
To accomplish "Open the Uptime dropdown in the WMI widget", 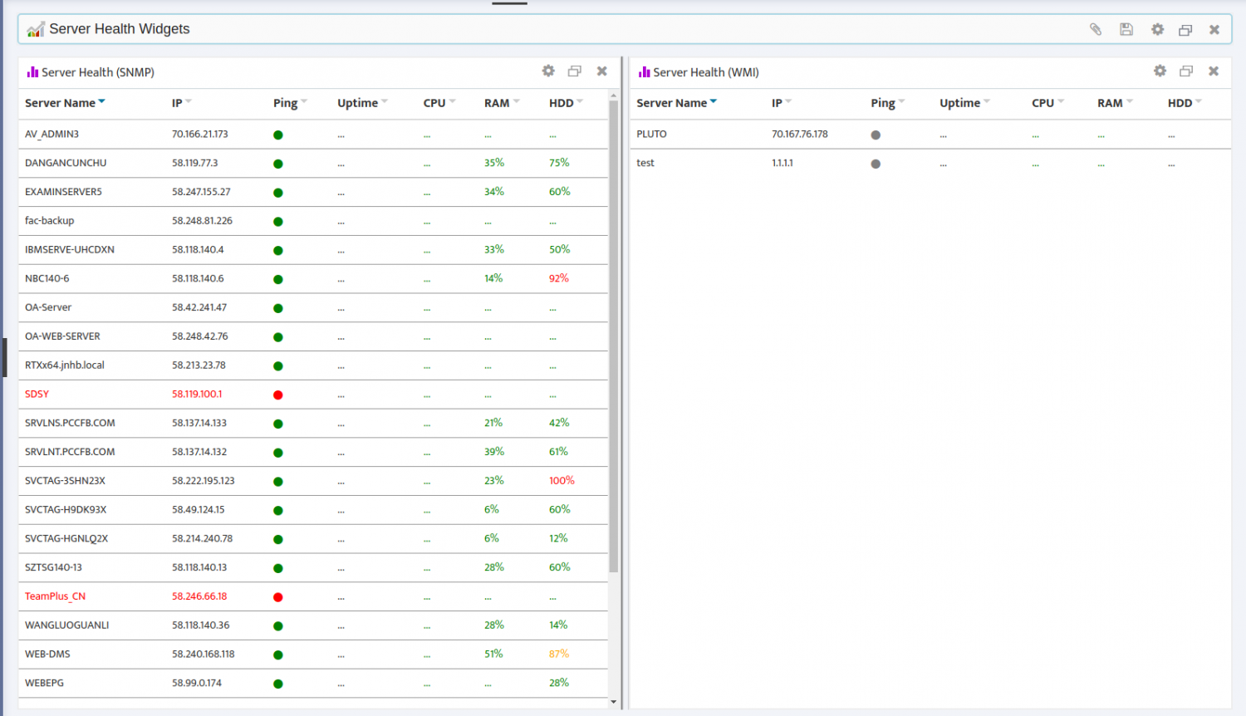I will tap(988, 102).
